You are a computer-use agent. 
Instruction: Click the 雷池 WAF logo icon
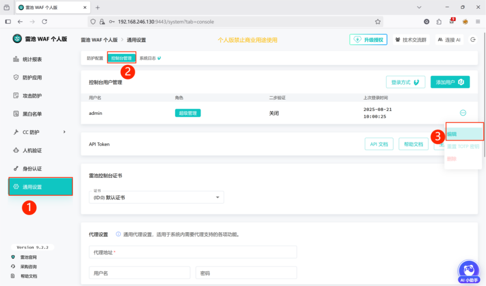coord(17,39)
